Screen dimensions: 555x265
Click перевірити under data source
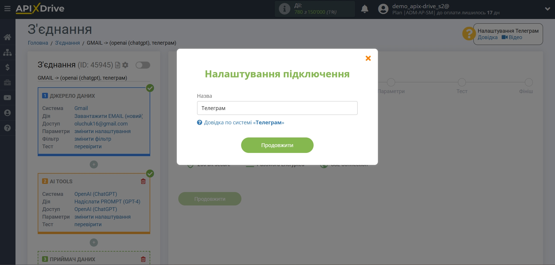[88, 147]
